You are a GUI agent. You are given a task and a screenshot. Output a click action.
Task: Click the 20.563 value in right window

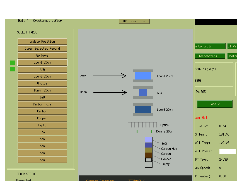click(x=200, y=92)
